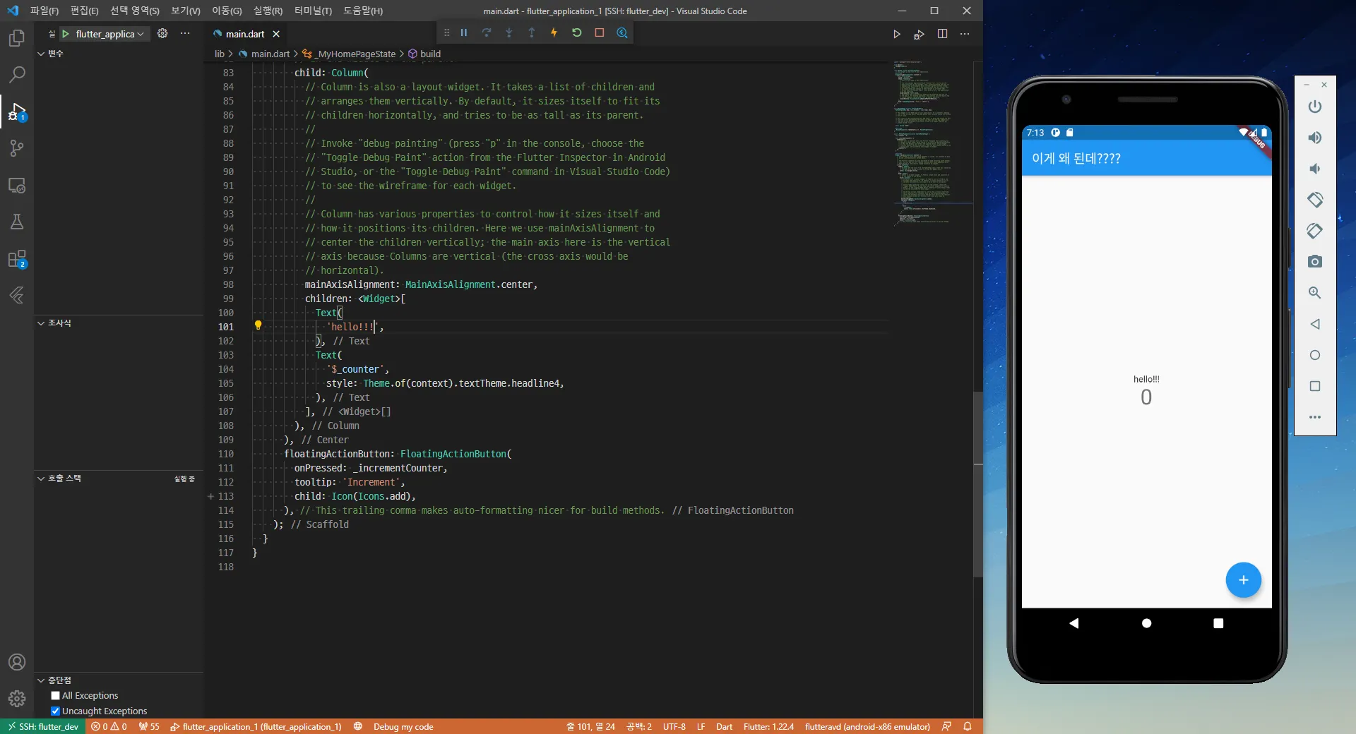The image size is (1356, 734).
Task: Tap the floating plus button in the app
Action: [x=1243, y=580]
